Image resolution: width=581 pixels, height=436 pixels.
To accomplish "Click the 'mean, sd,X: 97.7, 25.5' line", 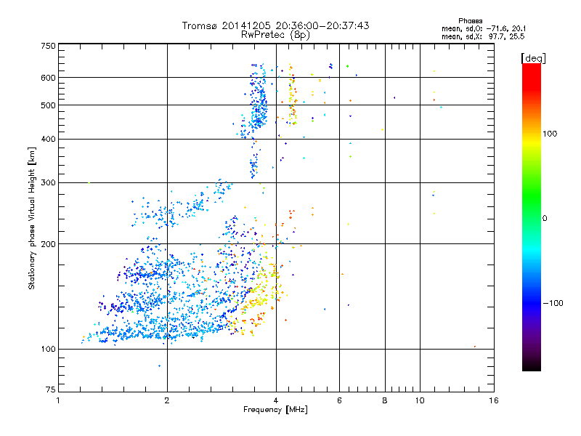I will [x=483, y=36].
